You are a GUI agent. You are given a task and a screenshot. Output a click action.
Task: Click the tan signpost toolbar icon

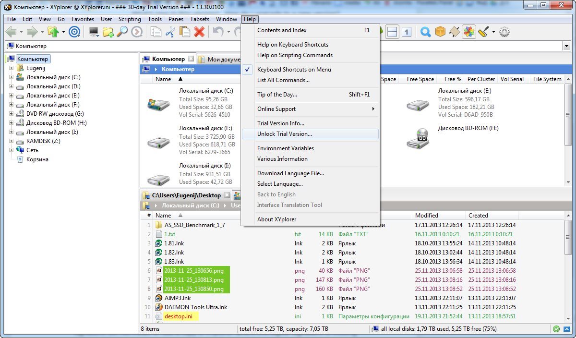[455, 32]
